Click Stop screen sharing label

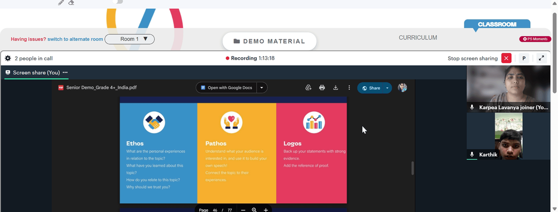point(473,58)
